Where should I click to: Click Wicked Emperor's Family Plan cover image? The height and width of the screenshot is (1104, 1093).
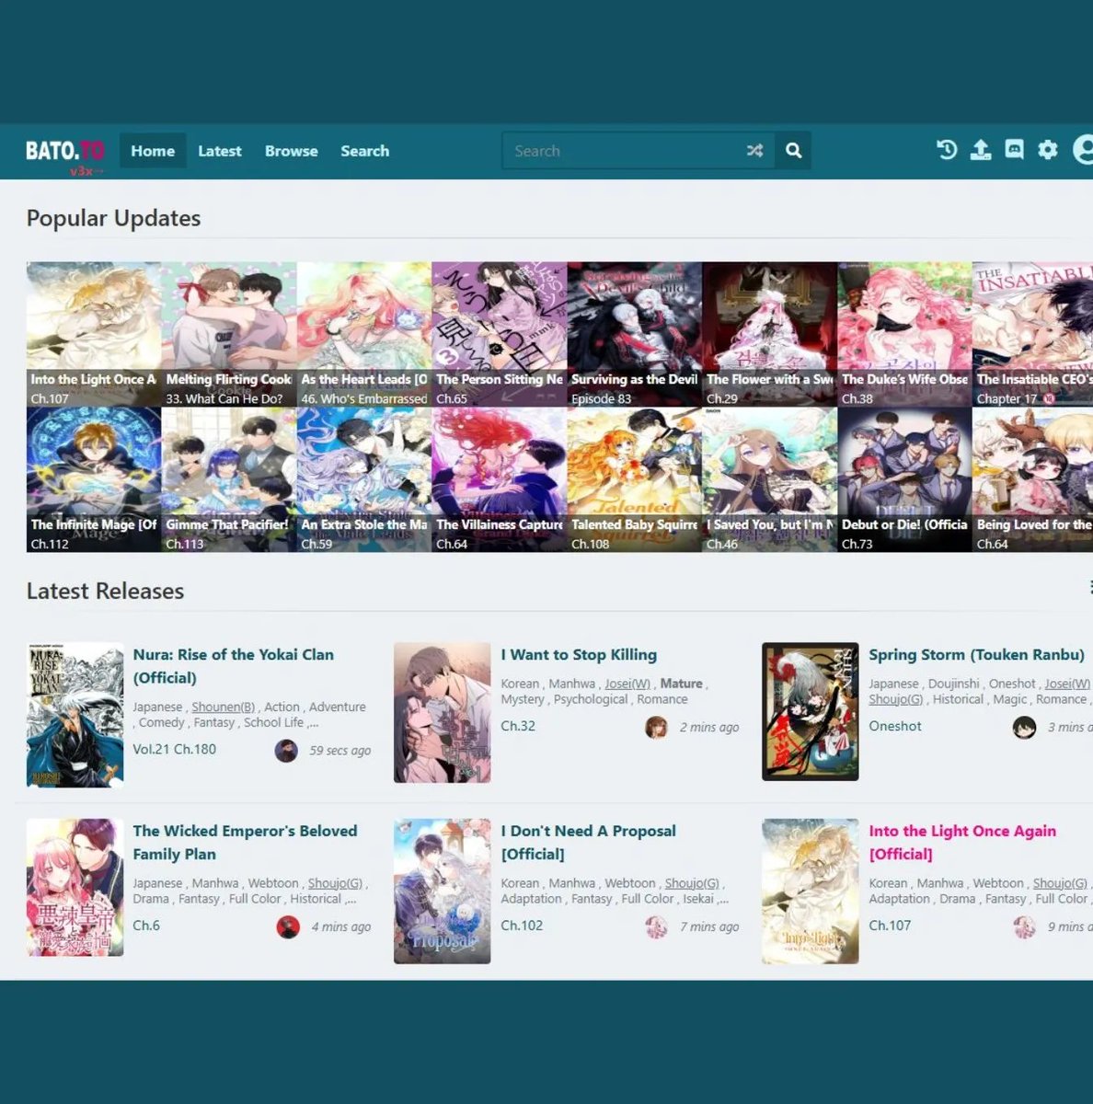[75, 888]
